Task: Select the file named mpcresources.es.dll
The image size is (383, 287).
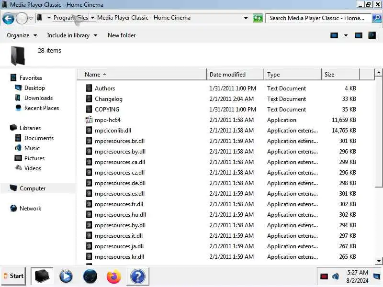Action: [120, 194]
